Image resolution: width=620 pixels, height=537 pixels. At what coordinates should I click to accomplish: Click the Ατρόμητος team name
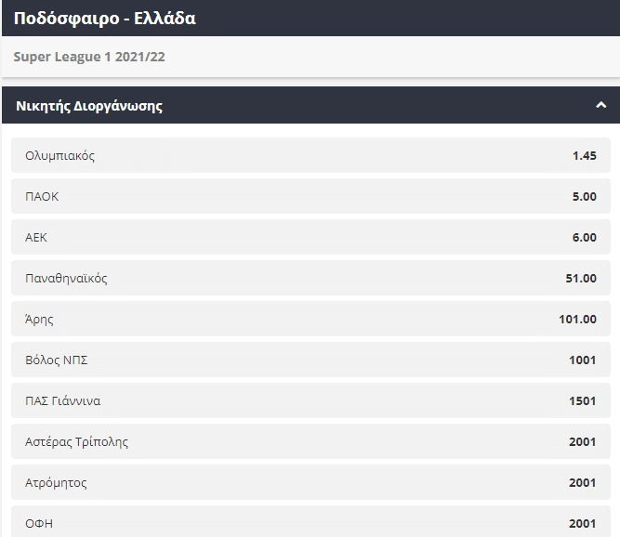56,482
